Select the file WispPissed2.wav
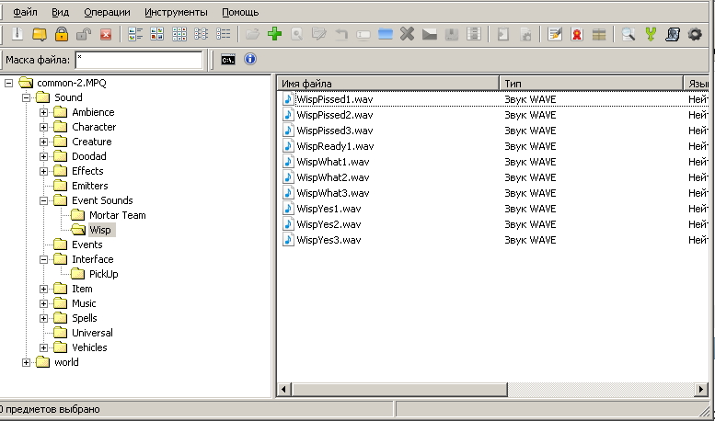The height and width of the screenshot is (421, 715). [x=335, y=115]
